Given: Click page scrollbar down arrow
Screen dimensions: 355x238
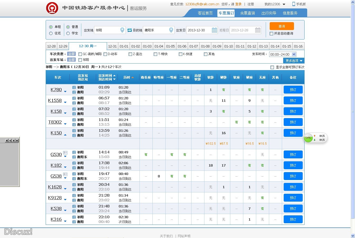Looking at the screenshot, I should pyautogui.click(x=353, y=236).
